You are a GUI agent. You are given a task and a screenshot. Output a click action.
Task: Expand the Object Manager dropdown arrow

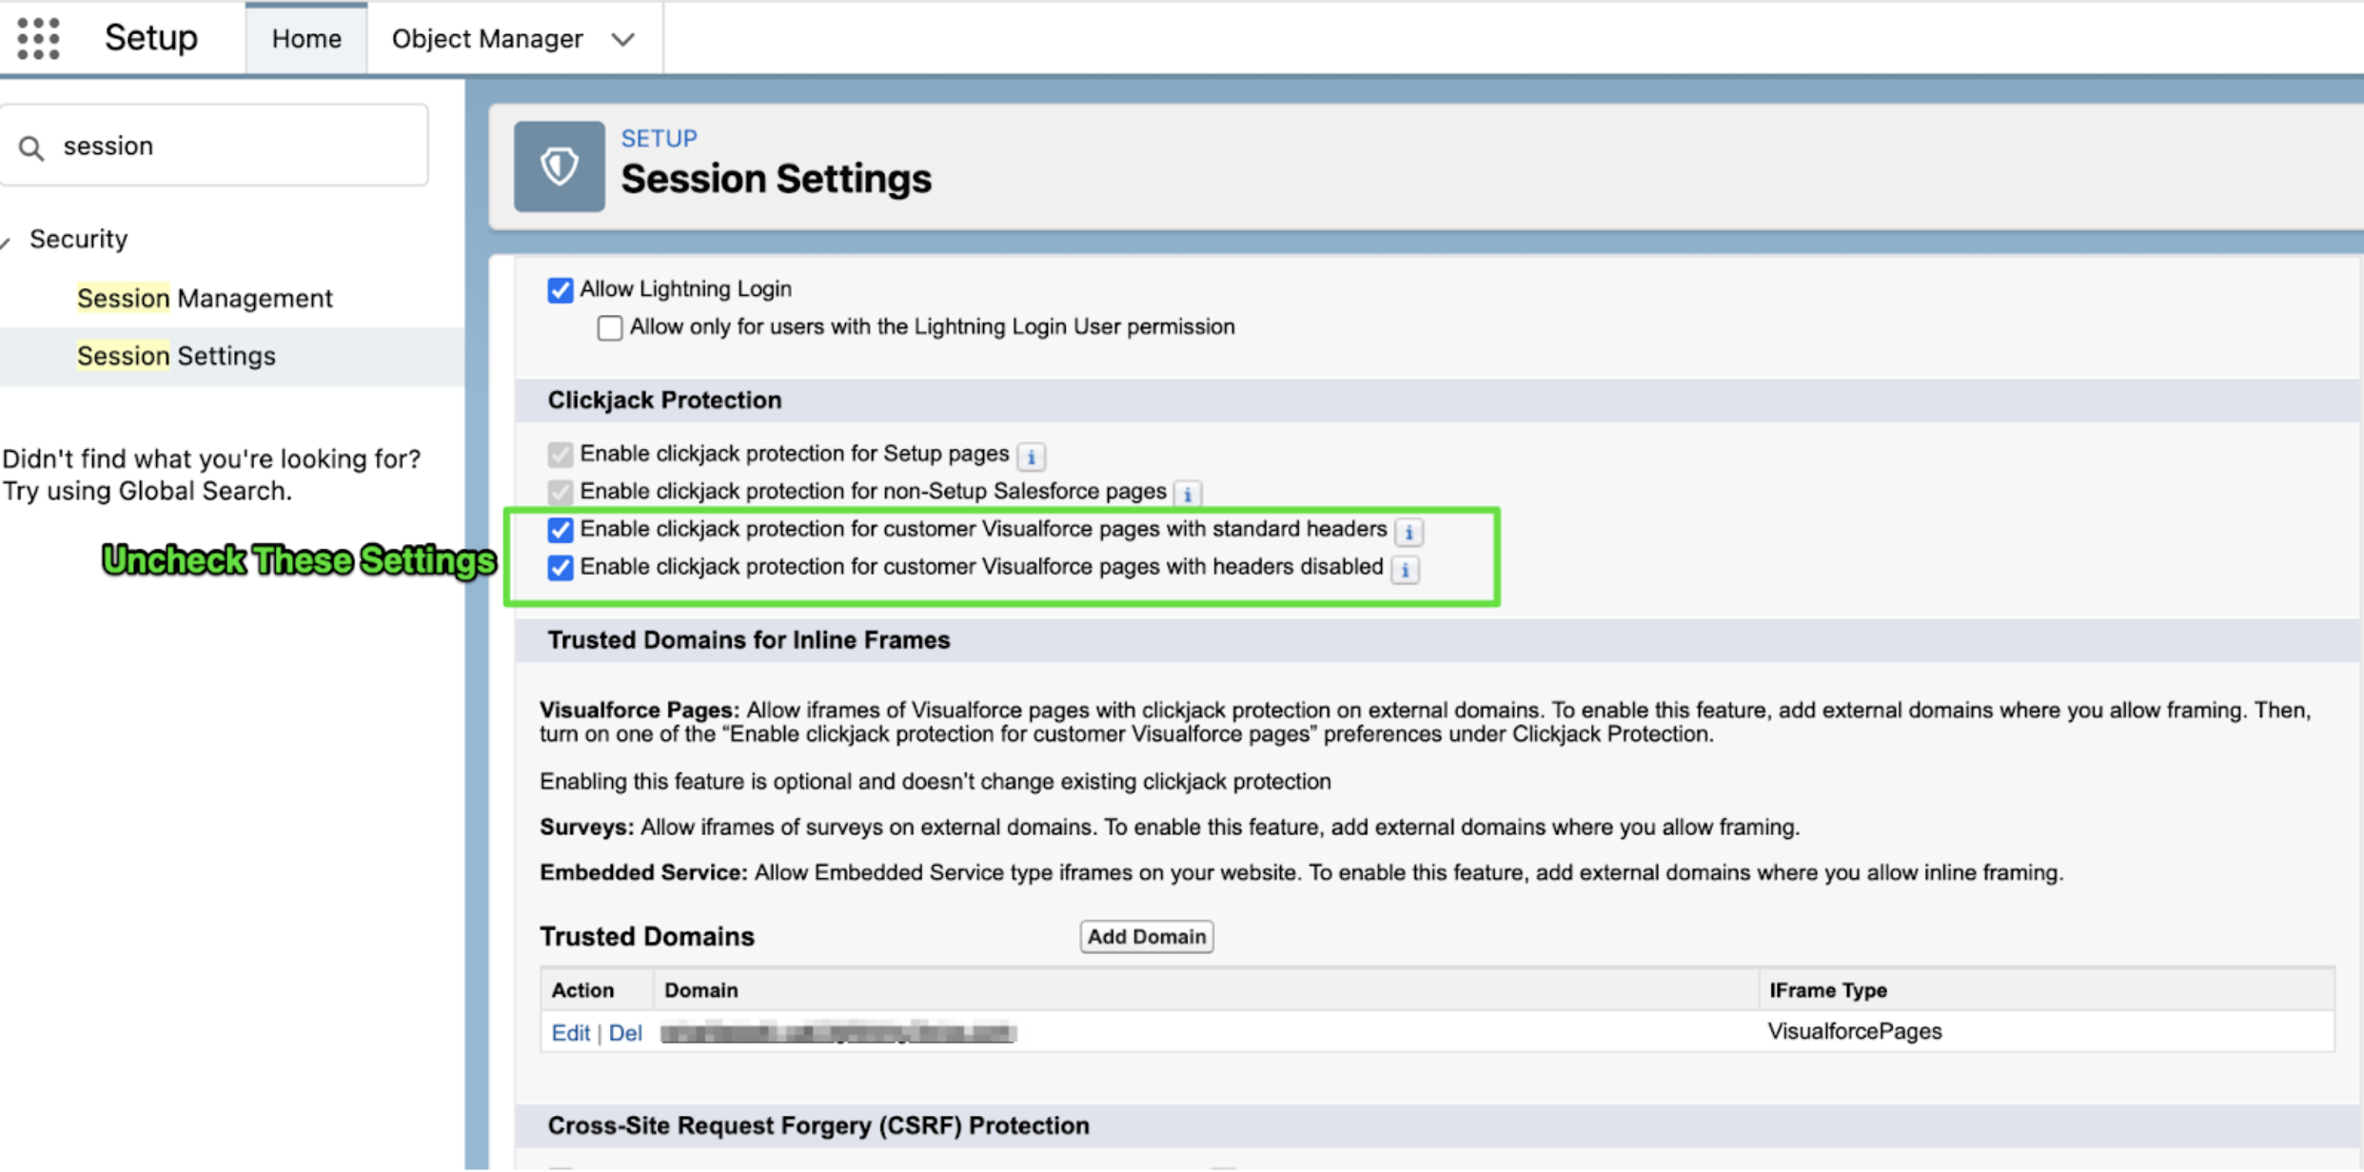(623, 40)
